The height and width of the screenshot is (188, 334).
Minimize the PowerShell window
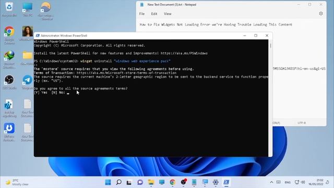tap(245, 36)
